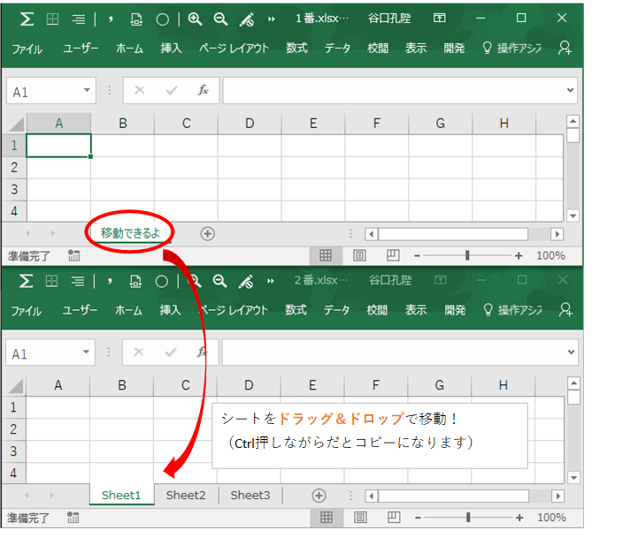Image resolution: width=638 pixels, height=553 pixels.
Task: Click borders grid icon in 2番.xlsx toolbar
Action: [51, 281]
